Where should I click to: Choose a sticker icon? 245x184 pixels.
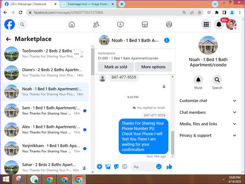pos(116,167)
